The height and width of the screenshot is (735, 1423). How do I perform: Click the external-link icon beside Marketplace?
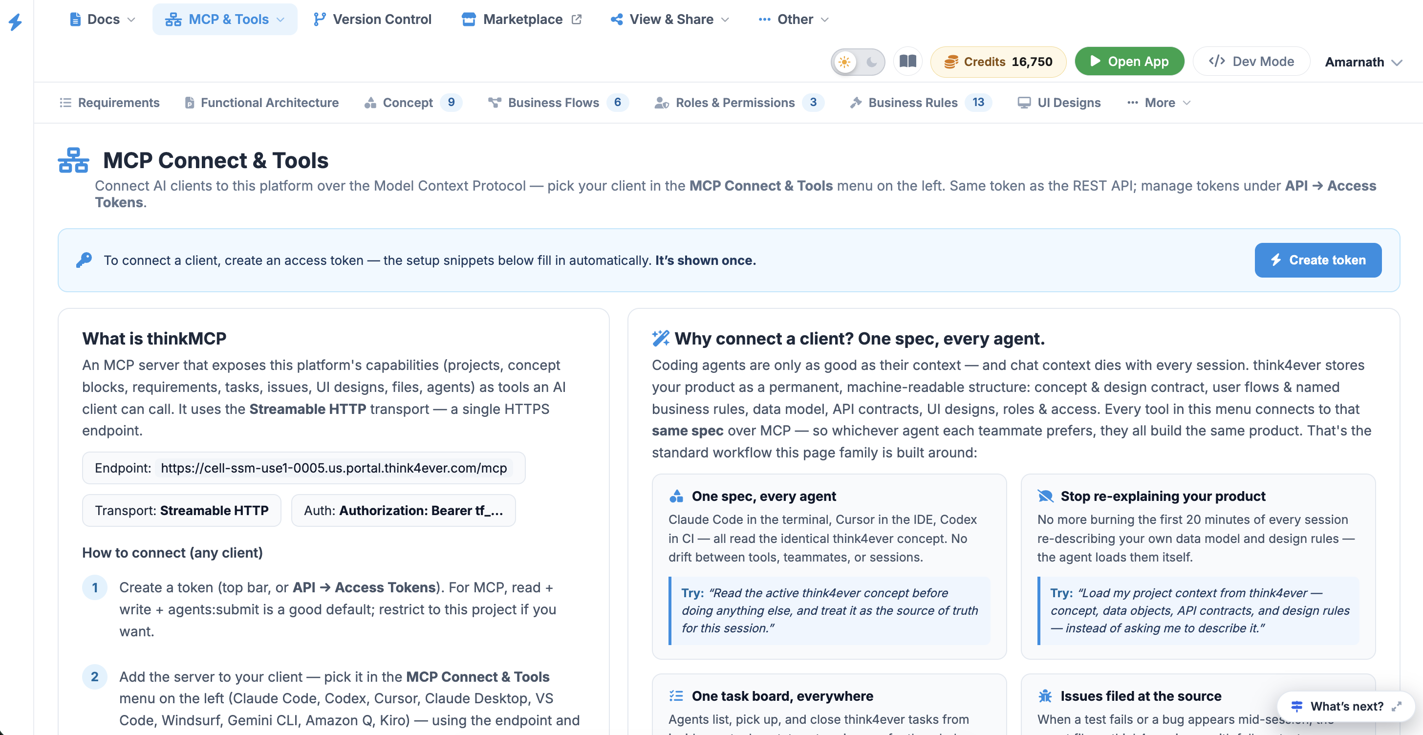click(576, 20)
